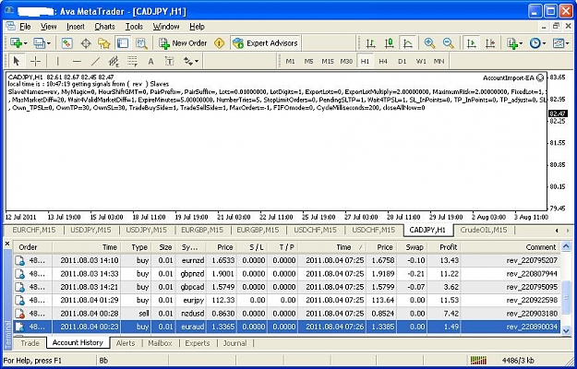
Task: Switch to Line Chart display
Action: coord(408,43)
